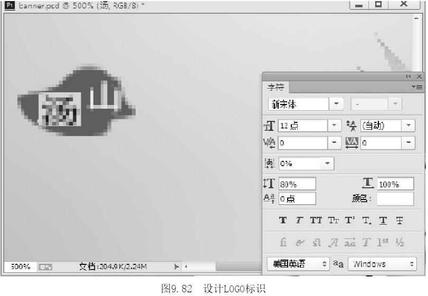428x296 pixels.
Task: Click the horizontal scrollbar thumb
Action: [239, 266]
